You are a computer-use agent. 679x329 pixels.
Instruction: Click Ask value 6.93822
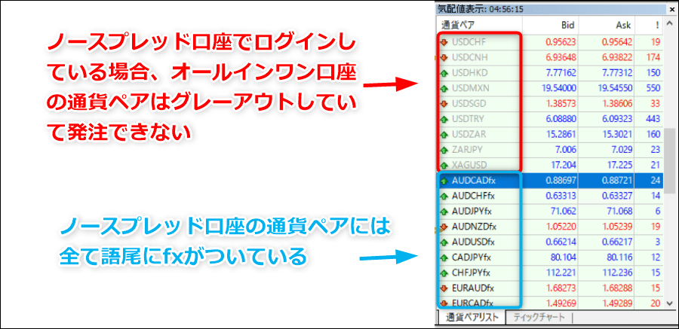click(617, 57)
